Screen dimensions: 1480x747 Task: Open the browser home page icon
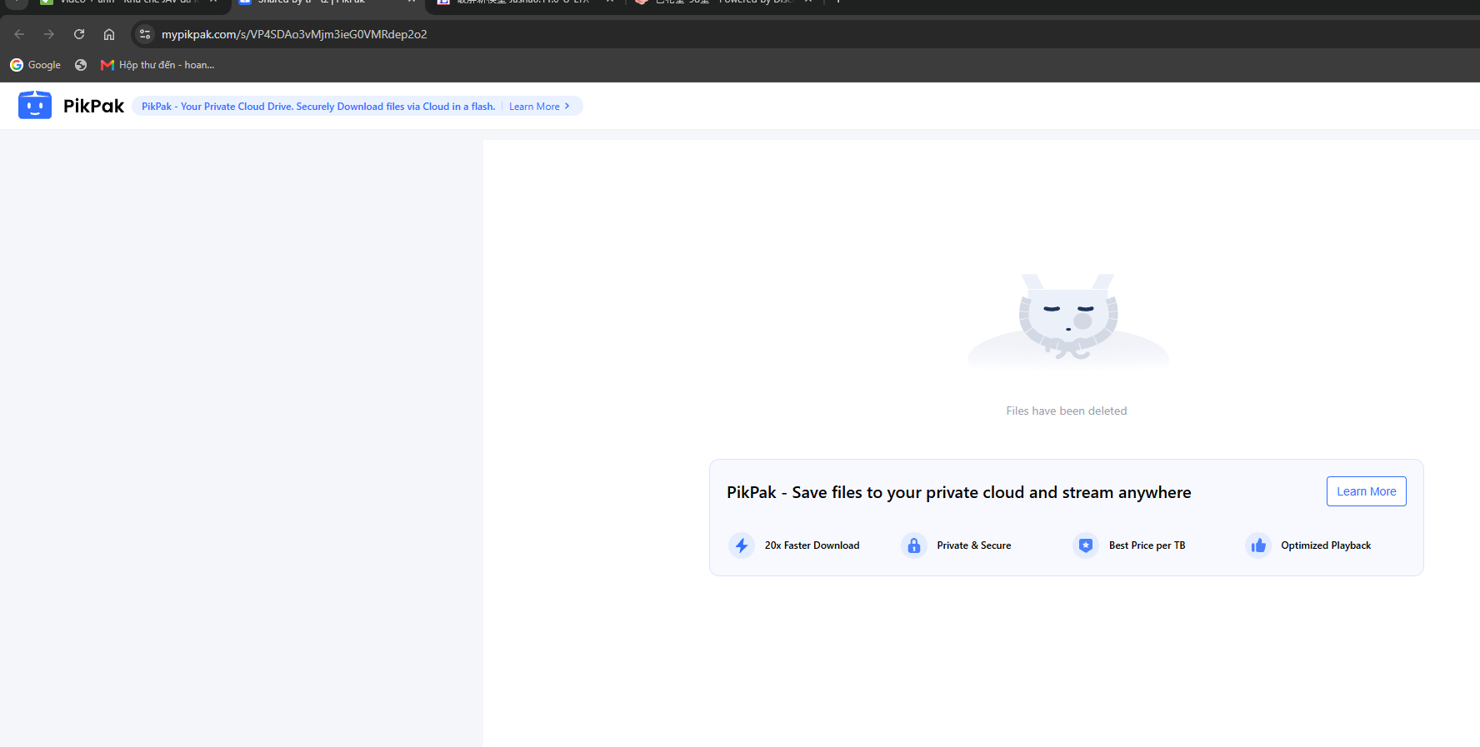[109, 34]
